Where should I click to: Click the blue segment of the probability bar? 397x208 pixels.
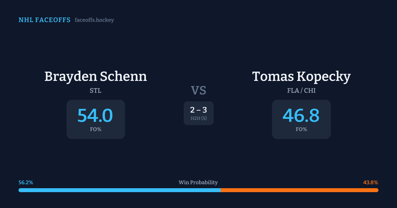click(119, 190)
